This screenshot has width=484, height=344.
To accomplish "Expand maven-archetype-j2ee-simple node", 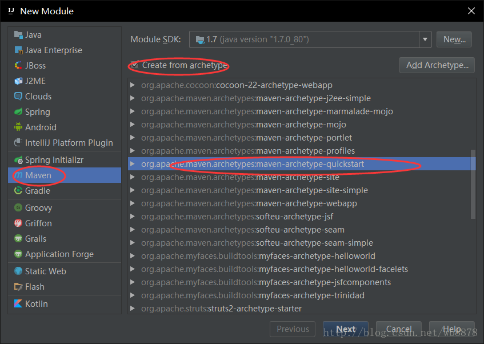I will coord(133,98).
